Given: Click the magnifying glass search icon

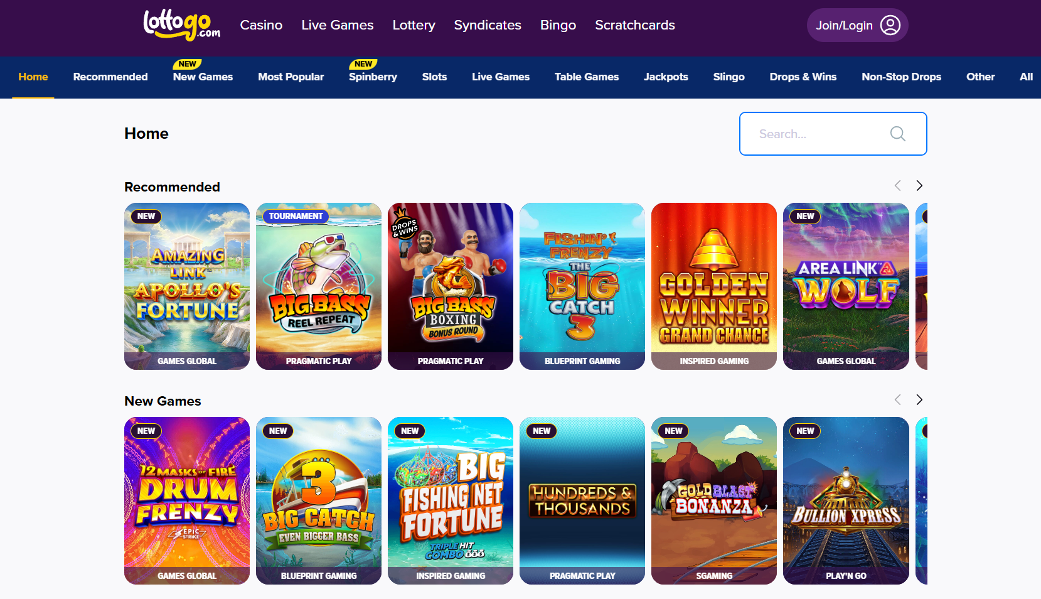Looking at the screenshot, I should coord(898,134).
